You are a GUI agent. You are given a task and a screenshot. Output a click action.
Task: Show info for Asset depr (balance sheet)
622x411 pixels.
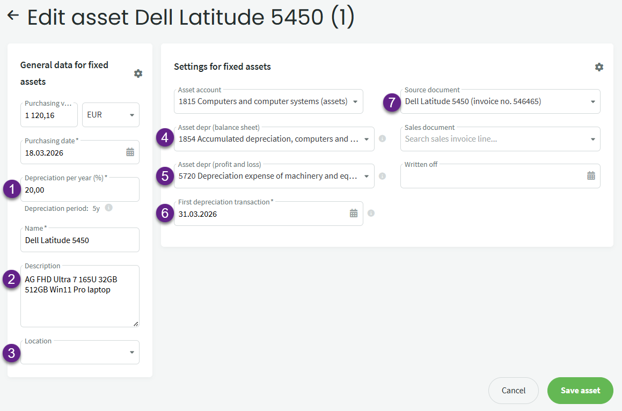click(x=382, y=138)
